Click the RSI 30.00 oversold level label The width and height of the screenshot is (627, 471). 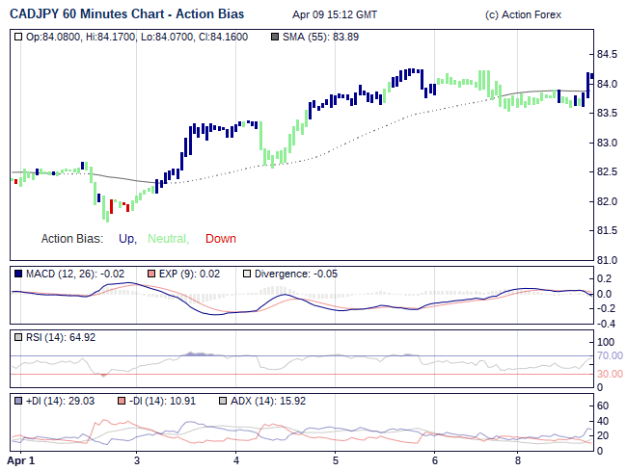point(610,374)
